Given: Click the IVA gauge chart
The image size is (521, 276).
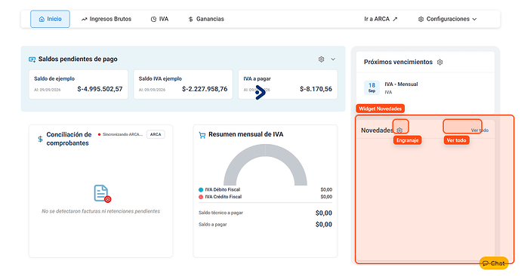Looking at the screenshot, I should pyautogui.click(x=265, y=164).
